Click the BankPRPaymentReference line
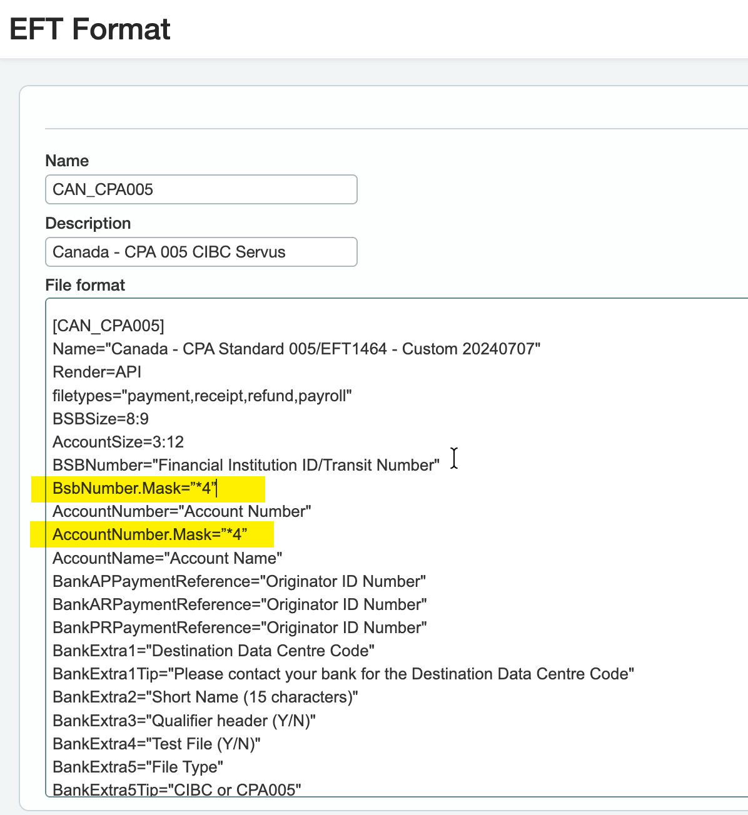Screen dimensions: 748x815 coord(240,627)
